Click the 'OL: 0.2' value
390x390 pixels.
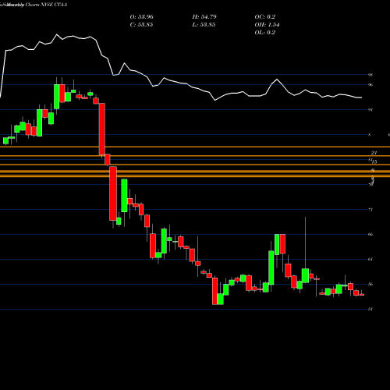(264, 33)
